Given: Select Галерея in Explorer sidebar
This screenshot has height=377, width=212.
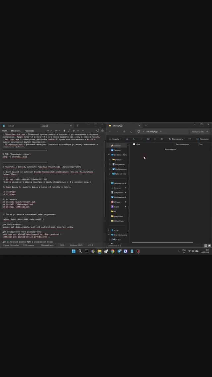Looking at the screenshot, I should coord(117,150).
